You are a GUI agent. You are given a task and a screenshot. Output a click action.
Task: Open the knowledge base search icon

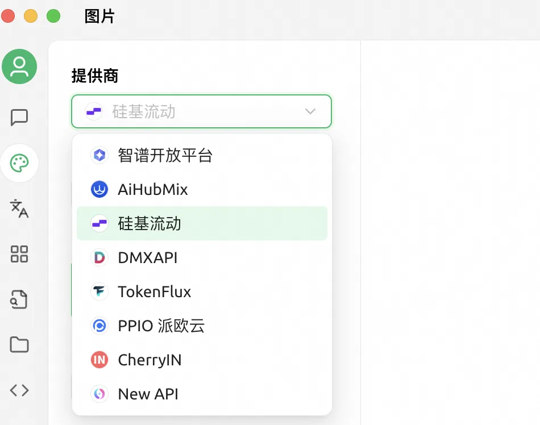19,299
